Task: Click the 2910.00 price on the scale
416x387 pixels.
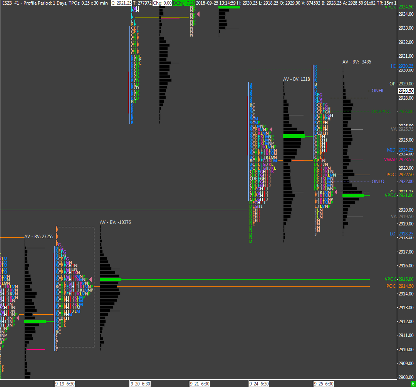Action: (406, 349)
